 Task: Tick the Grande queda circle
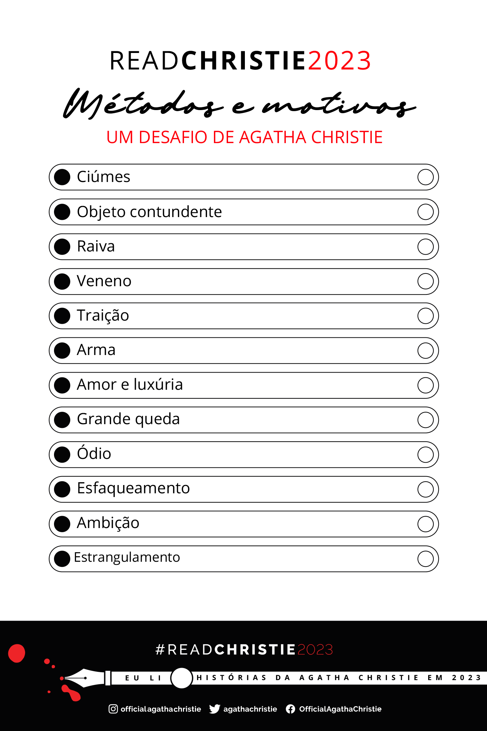pyautogui.click(x=425, y=420)
